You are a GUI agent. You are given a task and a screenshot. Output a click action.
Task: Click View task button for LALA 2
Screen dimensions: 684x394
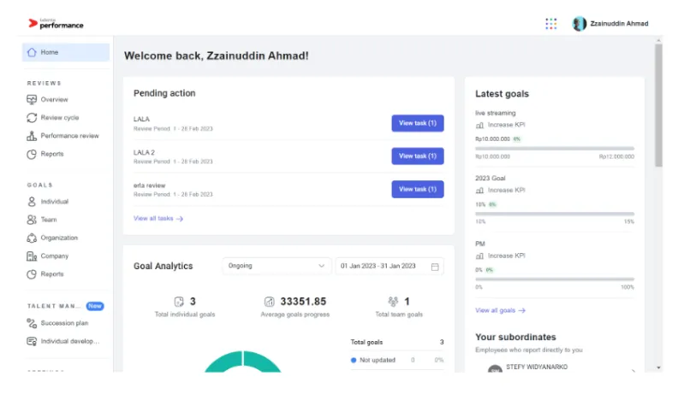(417, 156)
